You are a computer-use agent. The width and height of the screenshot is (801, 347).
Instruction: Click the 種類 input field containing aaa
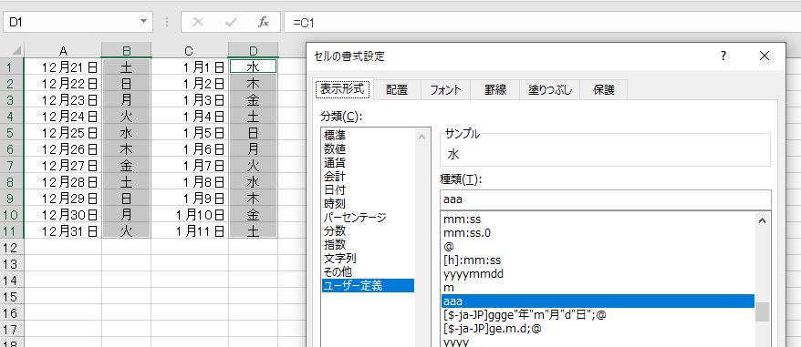[x=606, y=199]
